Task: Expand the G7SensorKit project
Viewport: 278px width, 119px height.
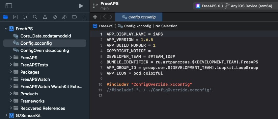Action: pyautogui.click(x=6, y=115)
